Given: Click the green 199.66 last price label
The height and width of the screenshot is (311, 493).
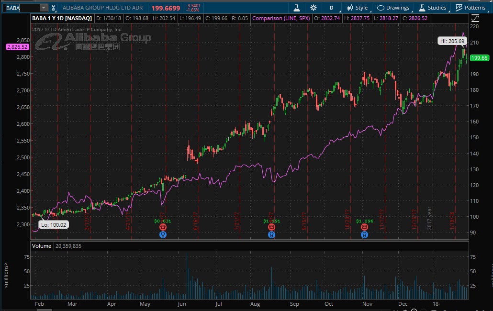Looking at the screenshot, I should [x=479, y=58].
